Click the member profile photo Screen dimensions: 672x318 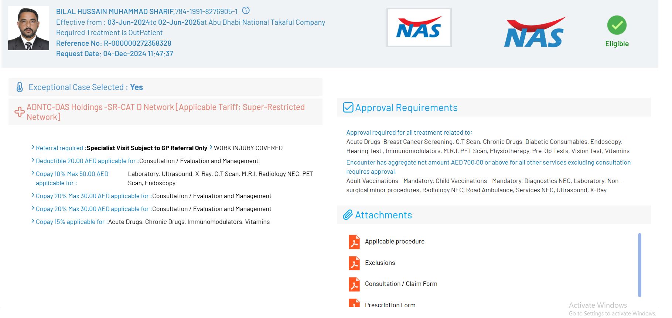[28, 28]
